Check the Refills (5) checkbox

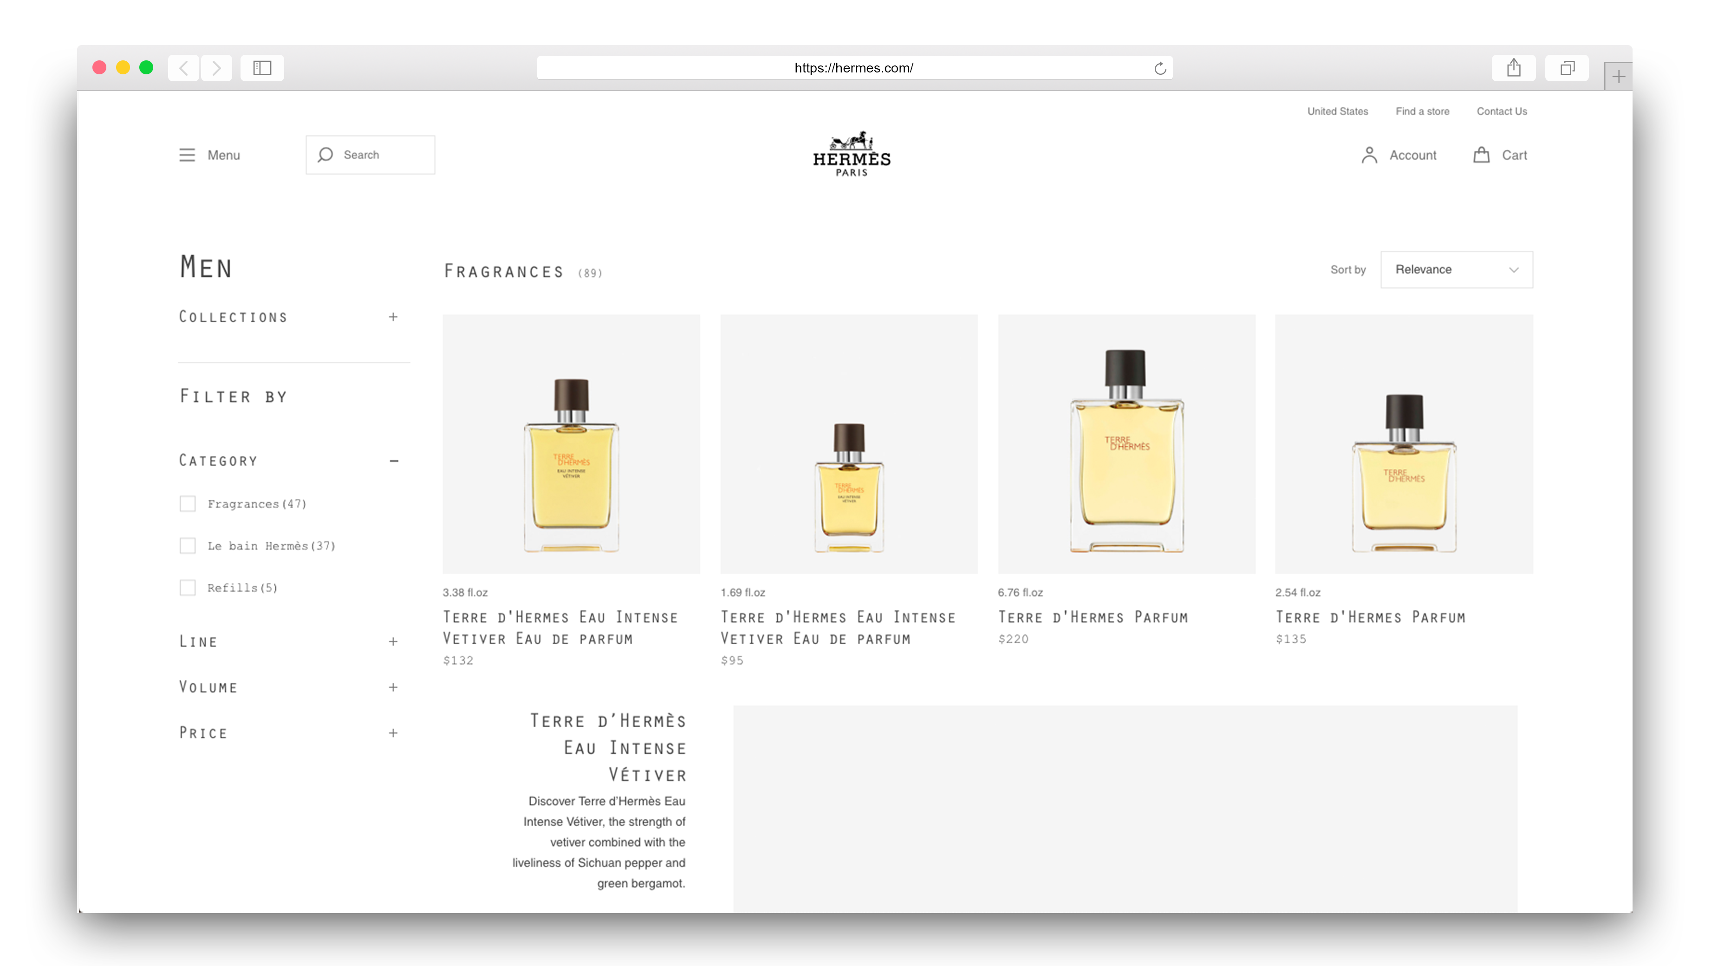[x=188, y=588]
